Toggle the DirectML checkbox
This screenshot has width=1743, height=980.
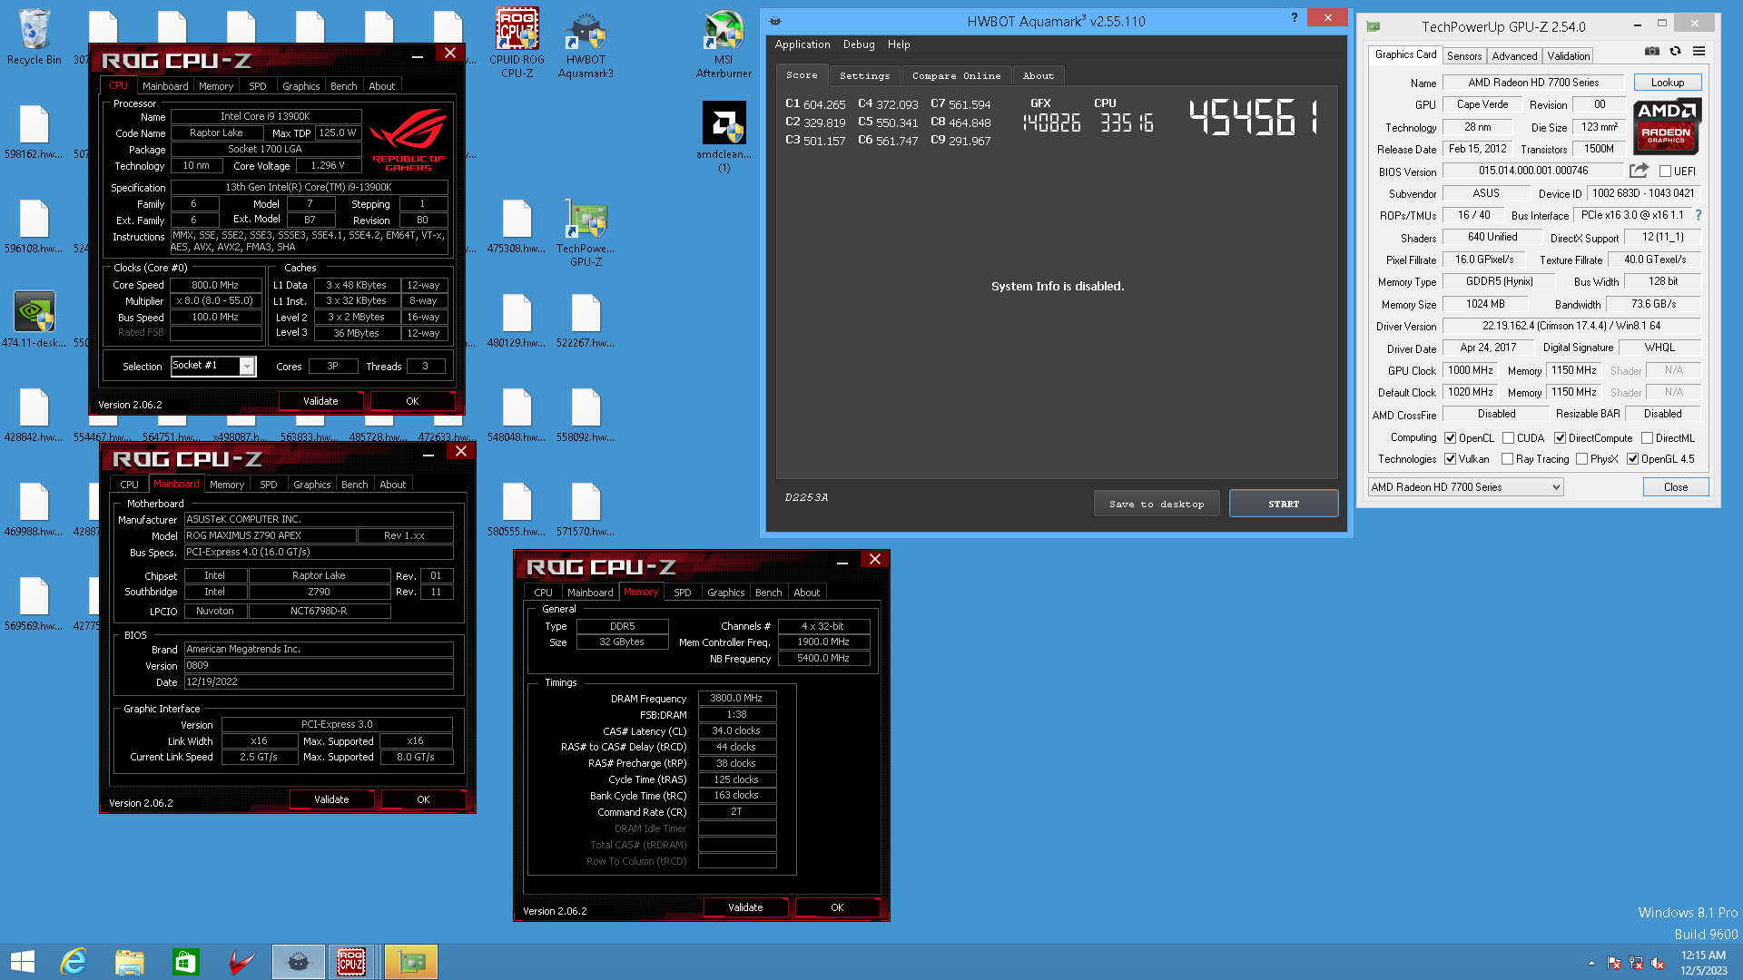point(1647,437)
